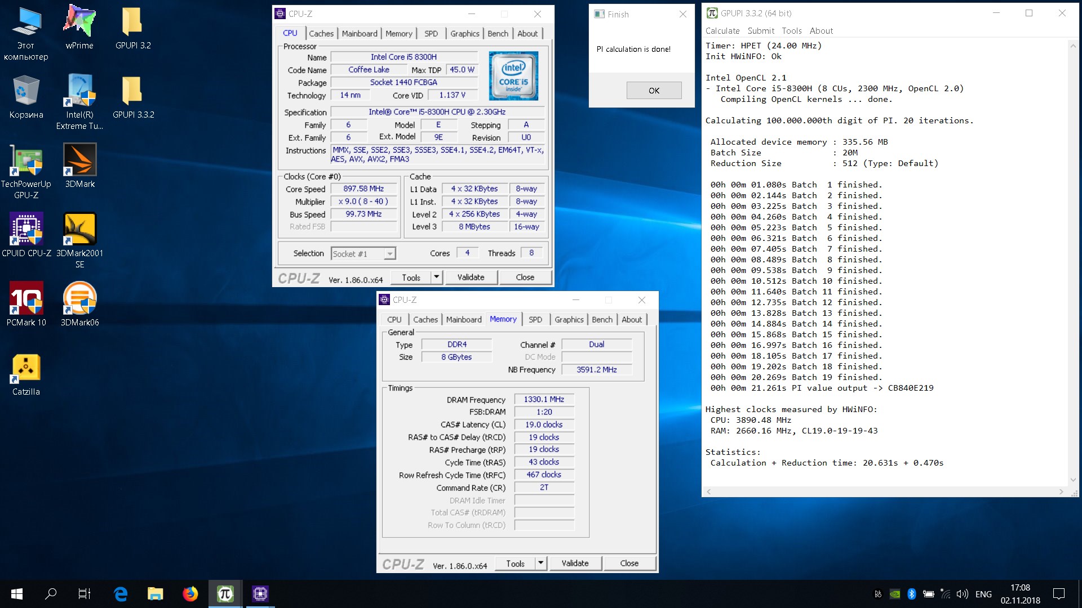Image resolution: width=1082 pixels, height=608 pixels.
Task: Launch 3DMark2001 SE shortcut
Action: tap(79, 240)
